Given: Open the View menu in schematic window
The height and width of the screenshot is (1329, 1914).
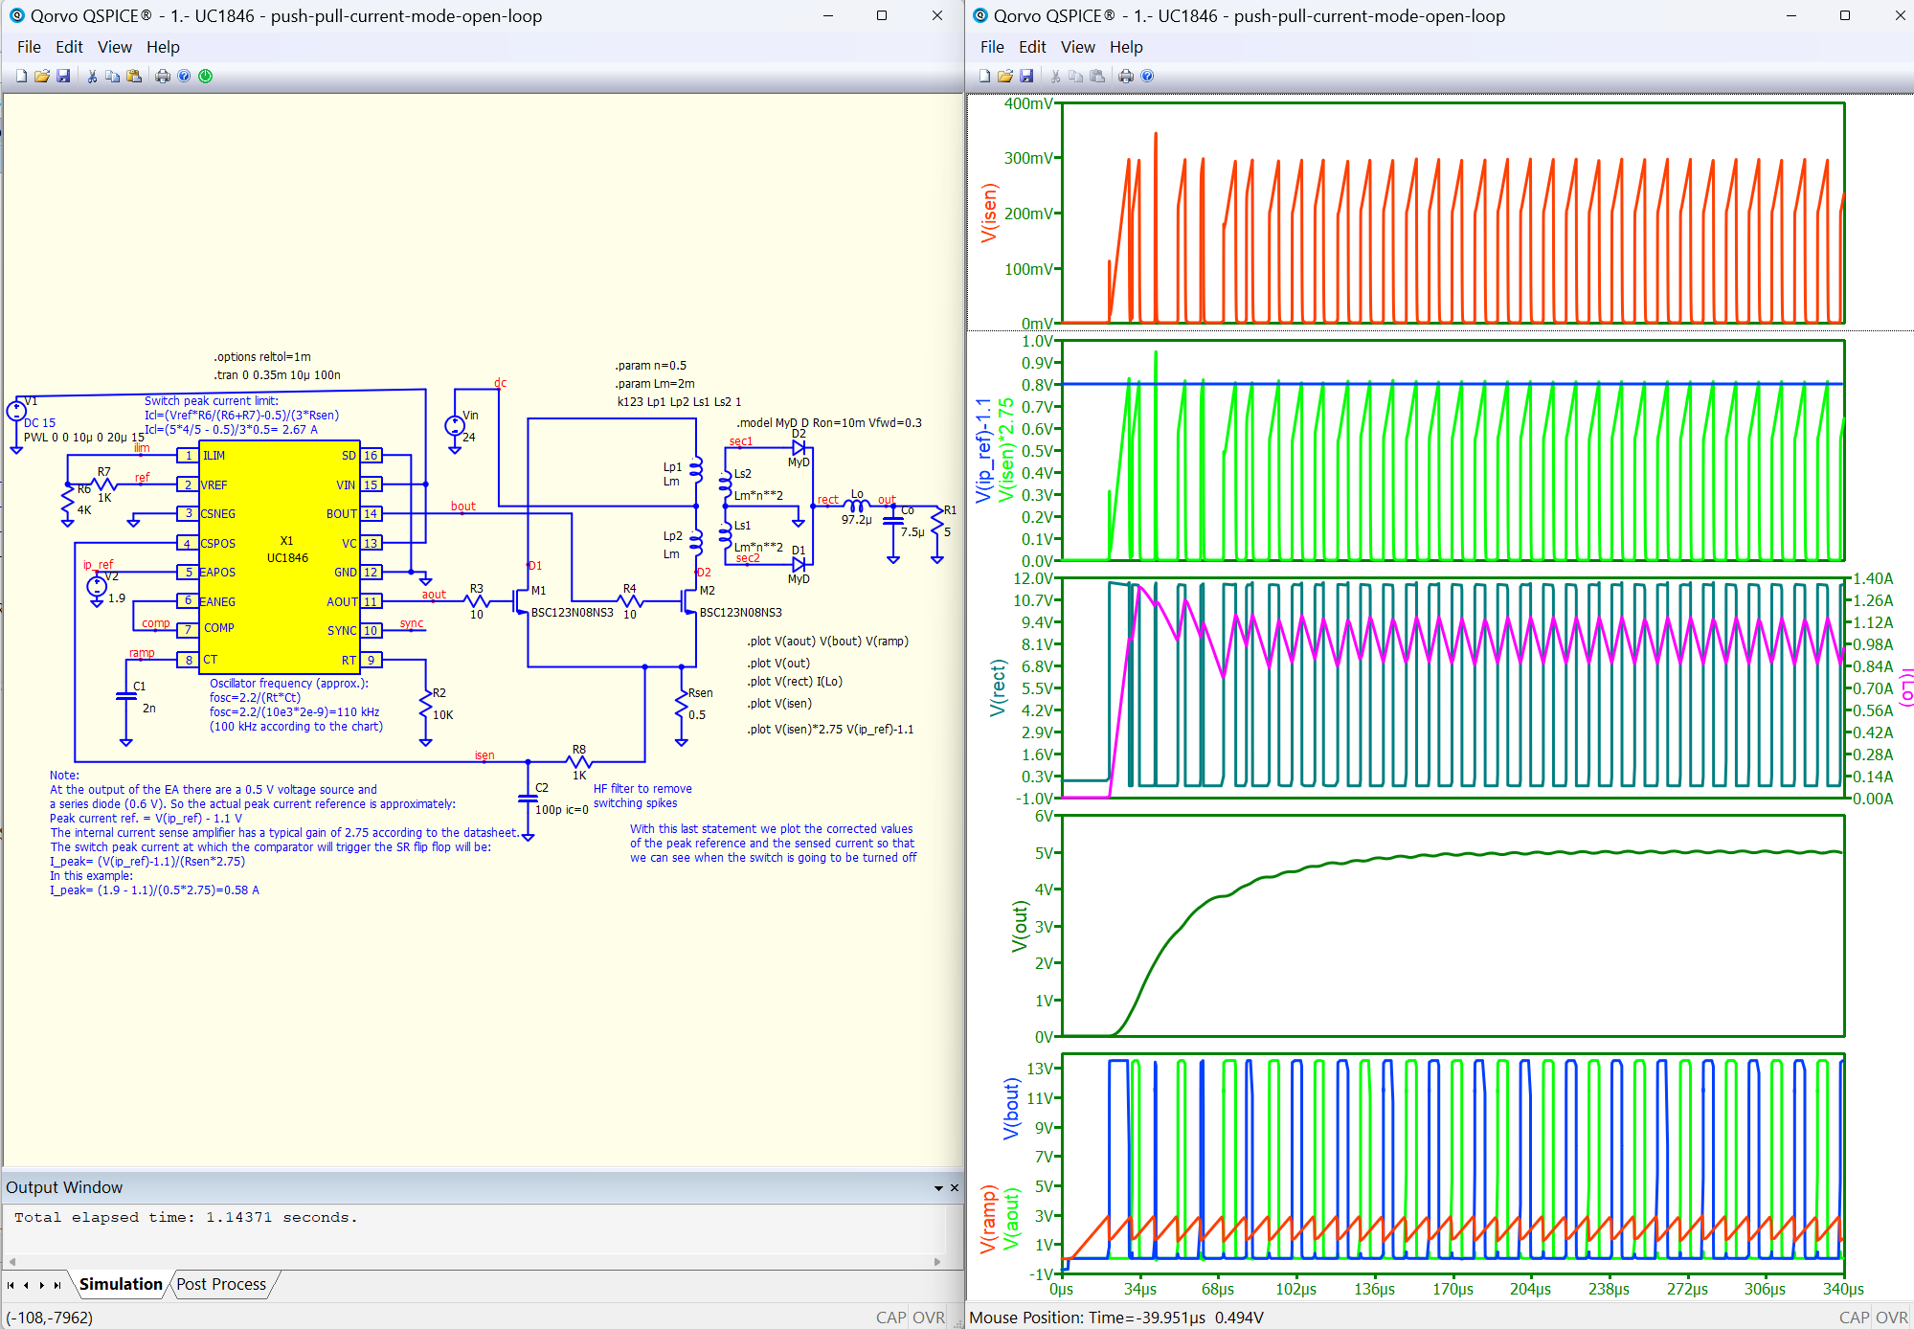Looking at the screenshot, I should [115, 47].
